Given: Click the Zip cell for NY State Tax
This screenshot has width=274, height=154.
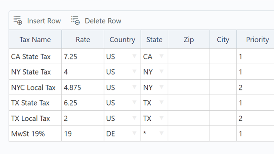Looking at the screenshot, I should pos(189,72).
